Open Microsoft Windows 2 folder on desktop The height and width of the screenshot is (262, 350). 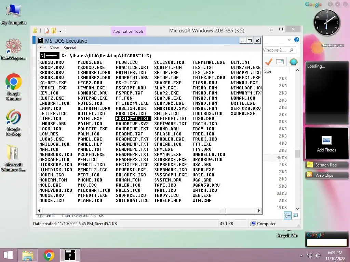[x=13, y=158]
